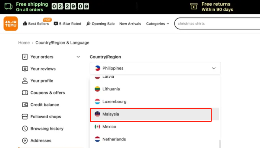Go to the Home breadcrumb link
The height and width of the screenshot is (148, 260).
click(24, 43)
